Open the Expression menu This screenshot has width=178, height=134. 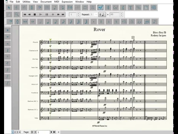[x=67, y=2]
